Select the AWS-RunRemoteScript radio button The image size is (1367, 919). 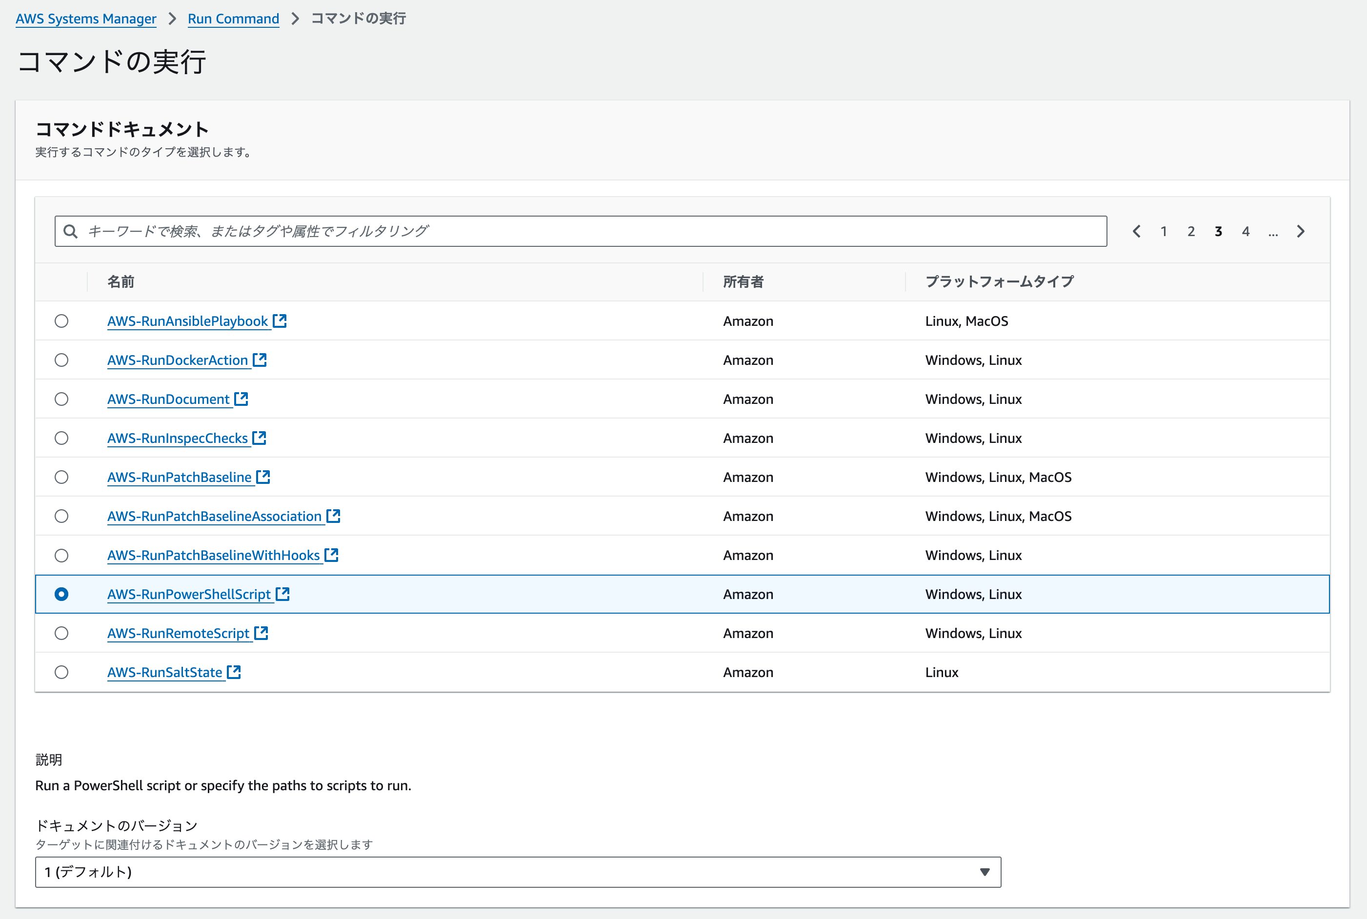tap(61, 633)
